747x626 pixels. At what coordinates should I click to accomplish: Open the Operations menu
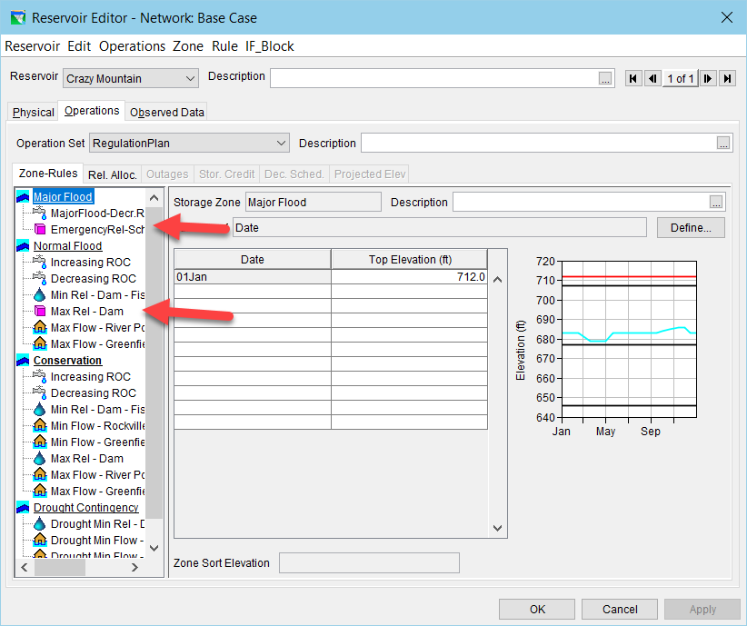[132, 46]
